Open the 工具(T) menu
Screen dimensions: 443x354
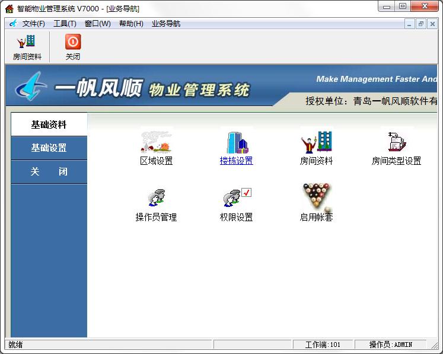tap(65, 24)
